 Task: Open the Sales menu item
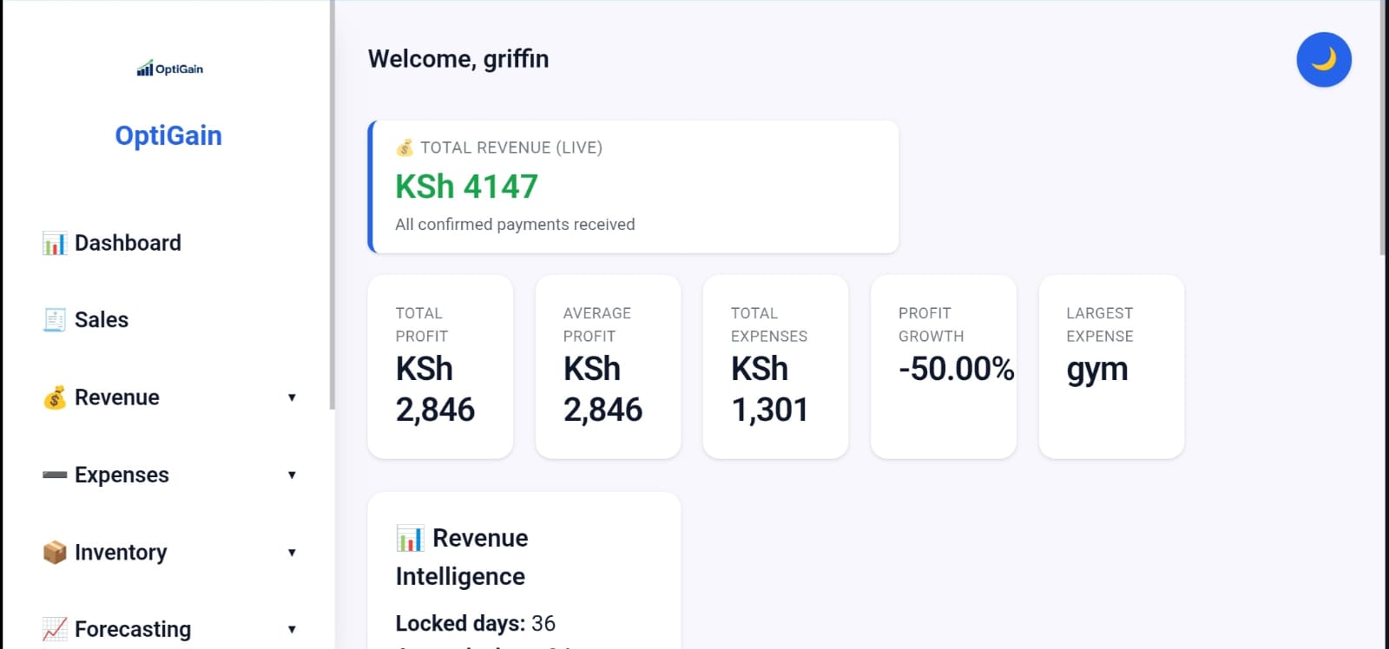pyautogui.click(x=102, y=320)
